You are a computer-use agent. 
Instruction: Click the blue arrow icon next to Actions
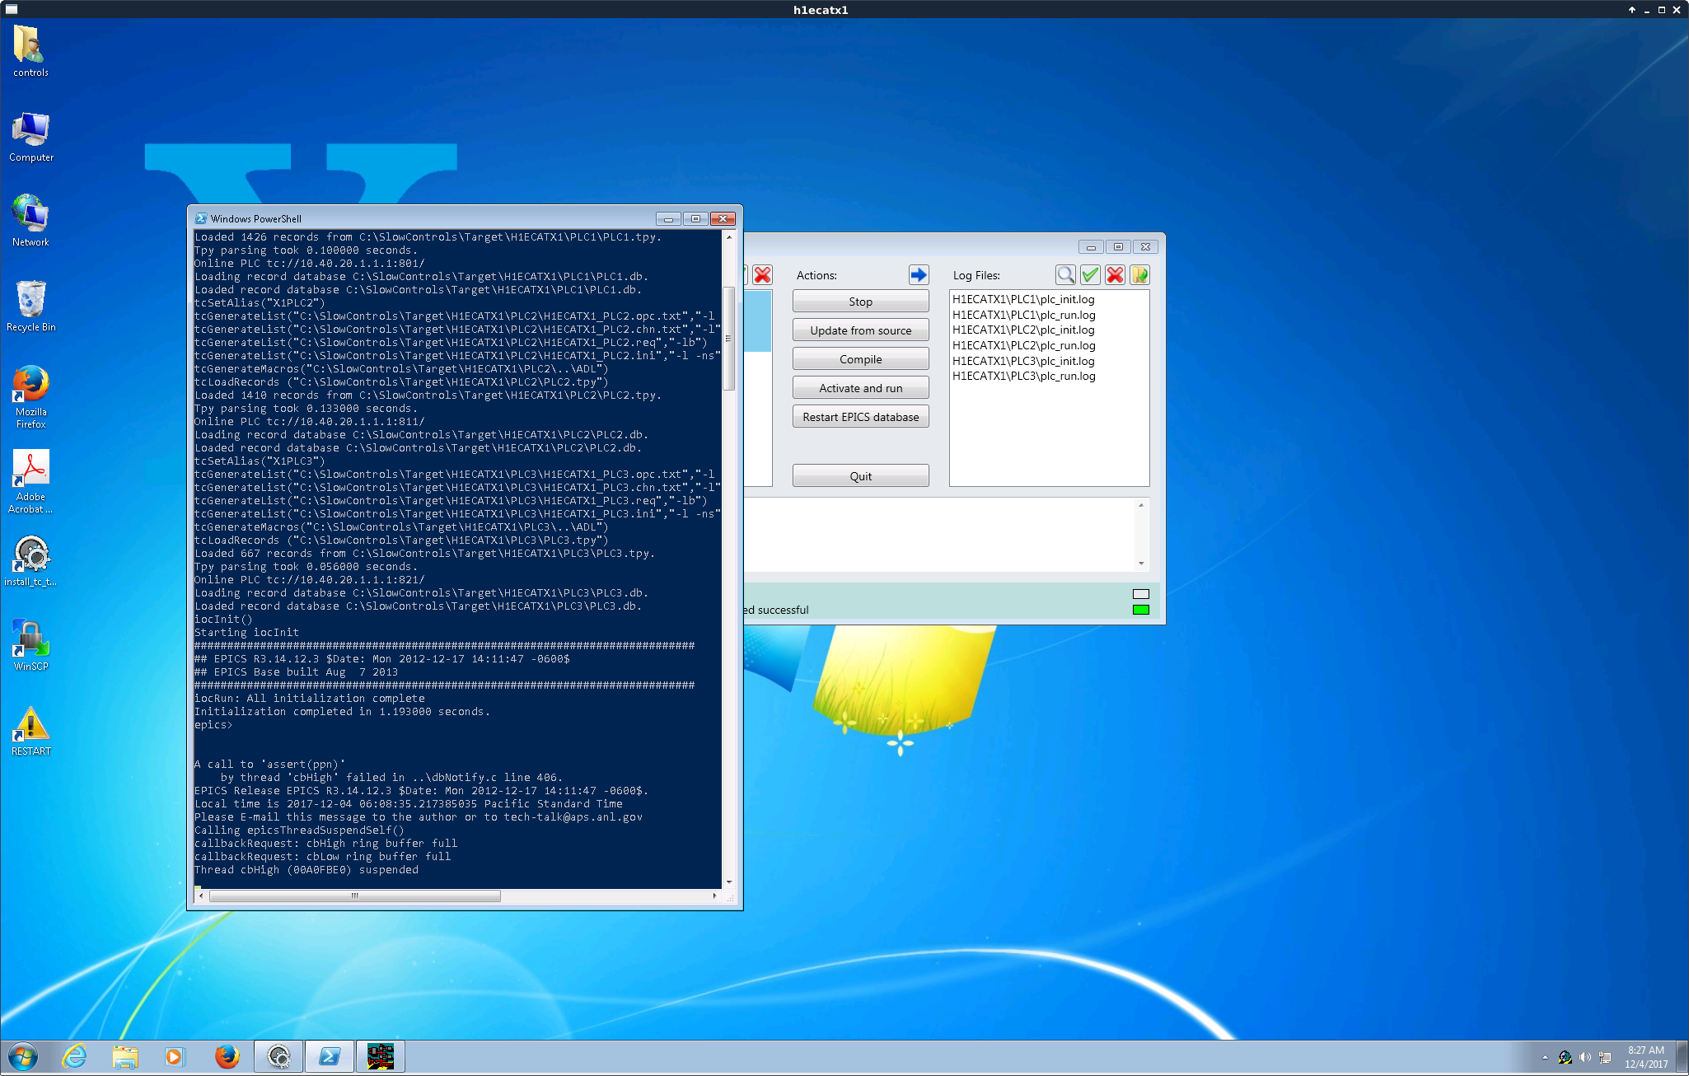click(x=919, y=274)
